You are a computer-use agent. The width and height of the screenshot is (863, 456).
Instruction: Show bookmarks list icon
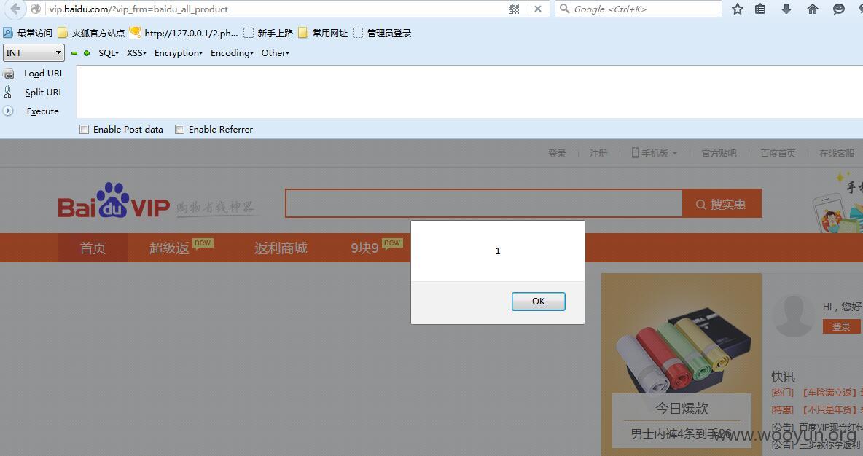(760, 9)
